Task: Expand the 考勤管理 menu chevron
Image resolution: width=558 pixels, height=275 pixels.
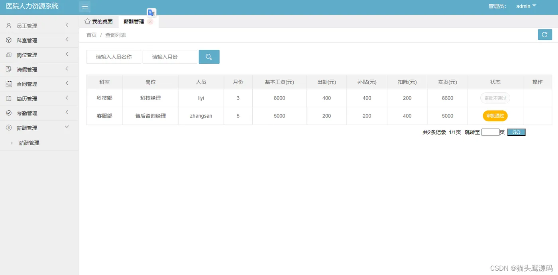Action: pyautogui.click(x=67, y=112)
